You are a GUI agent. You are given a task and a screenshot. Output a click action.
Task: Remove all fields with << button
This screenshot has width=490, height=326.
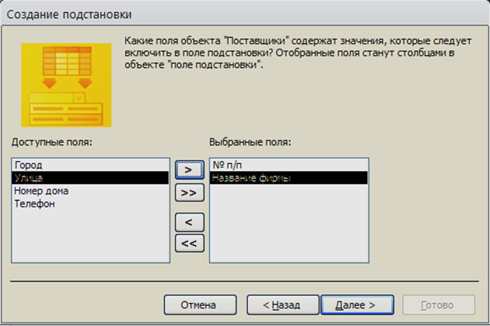click(x=189, y=243)
